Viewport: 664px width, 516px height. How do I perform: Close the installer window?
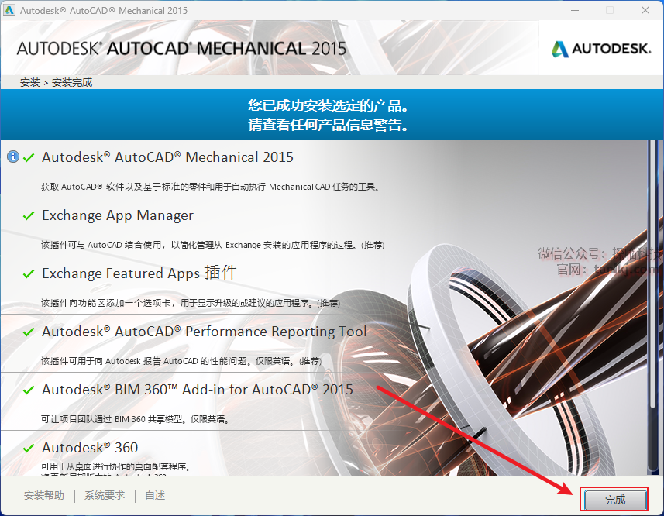(645, 10)
